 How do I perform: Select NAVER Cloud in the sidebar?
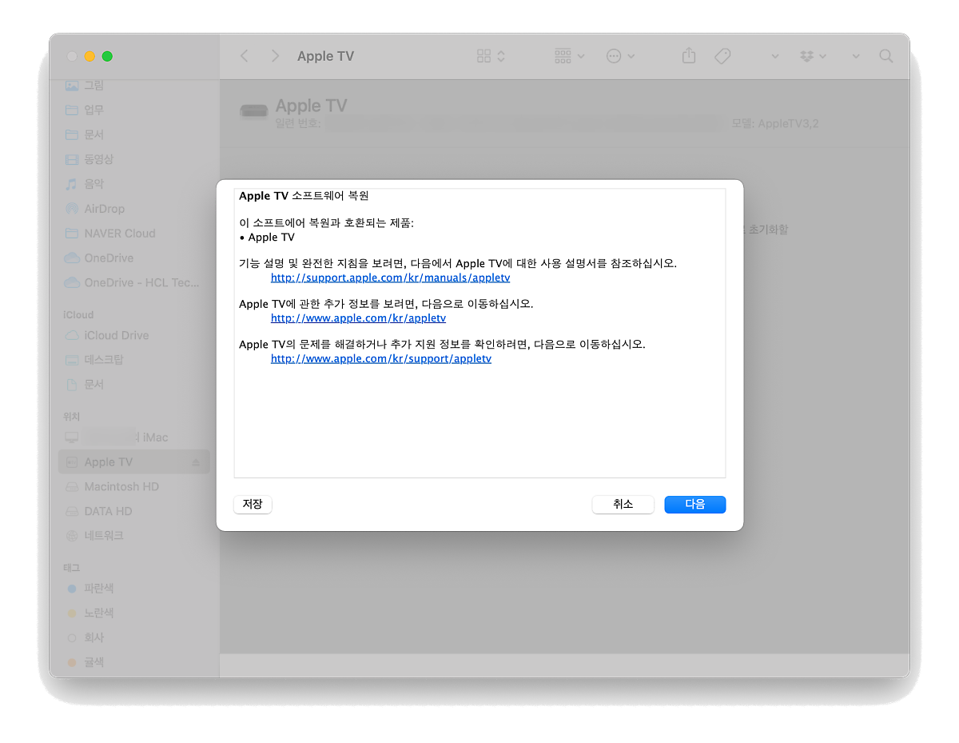[133, 234]
